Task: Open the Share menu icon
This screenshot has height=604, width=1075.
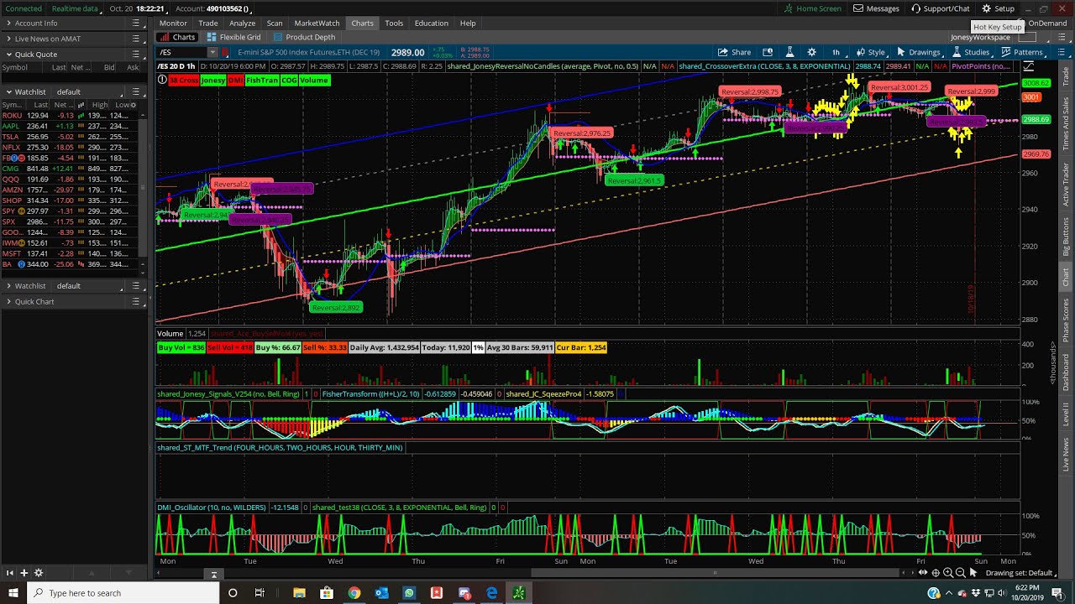Action: 722,52
